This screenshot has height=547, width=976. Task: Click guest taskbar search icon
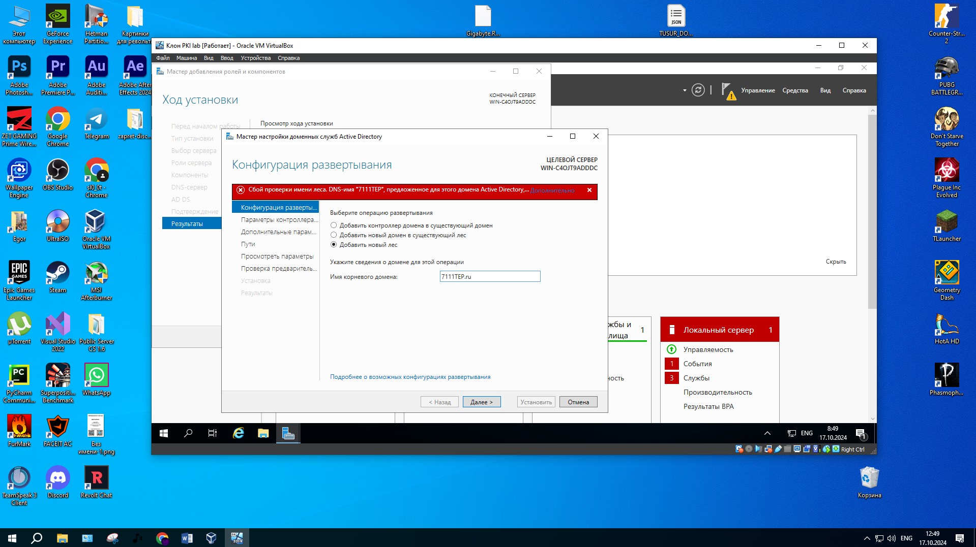pos(188,433)
